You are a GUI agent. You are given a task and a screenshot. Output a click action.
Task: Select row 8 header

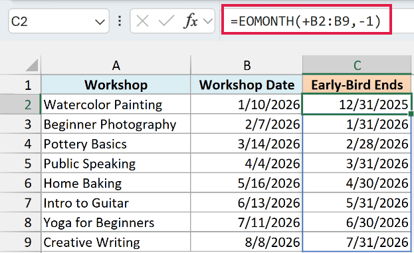[x=21, y=222]
